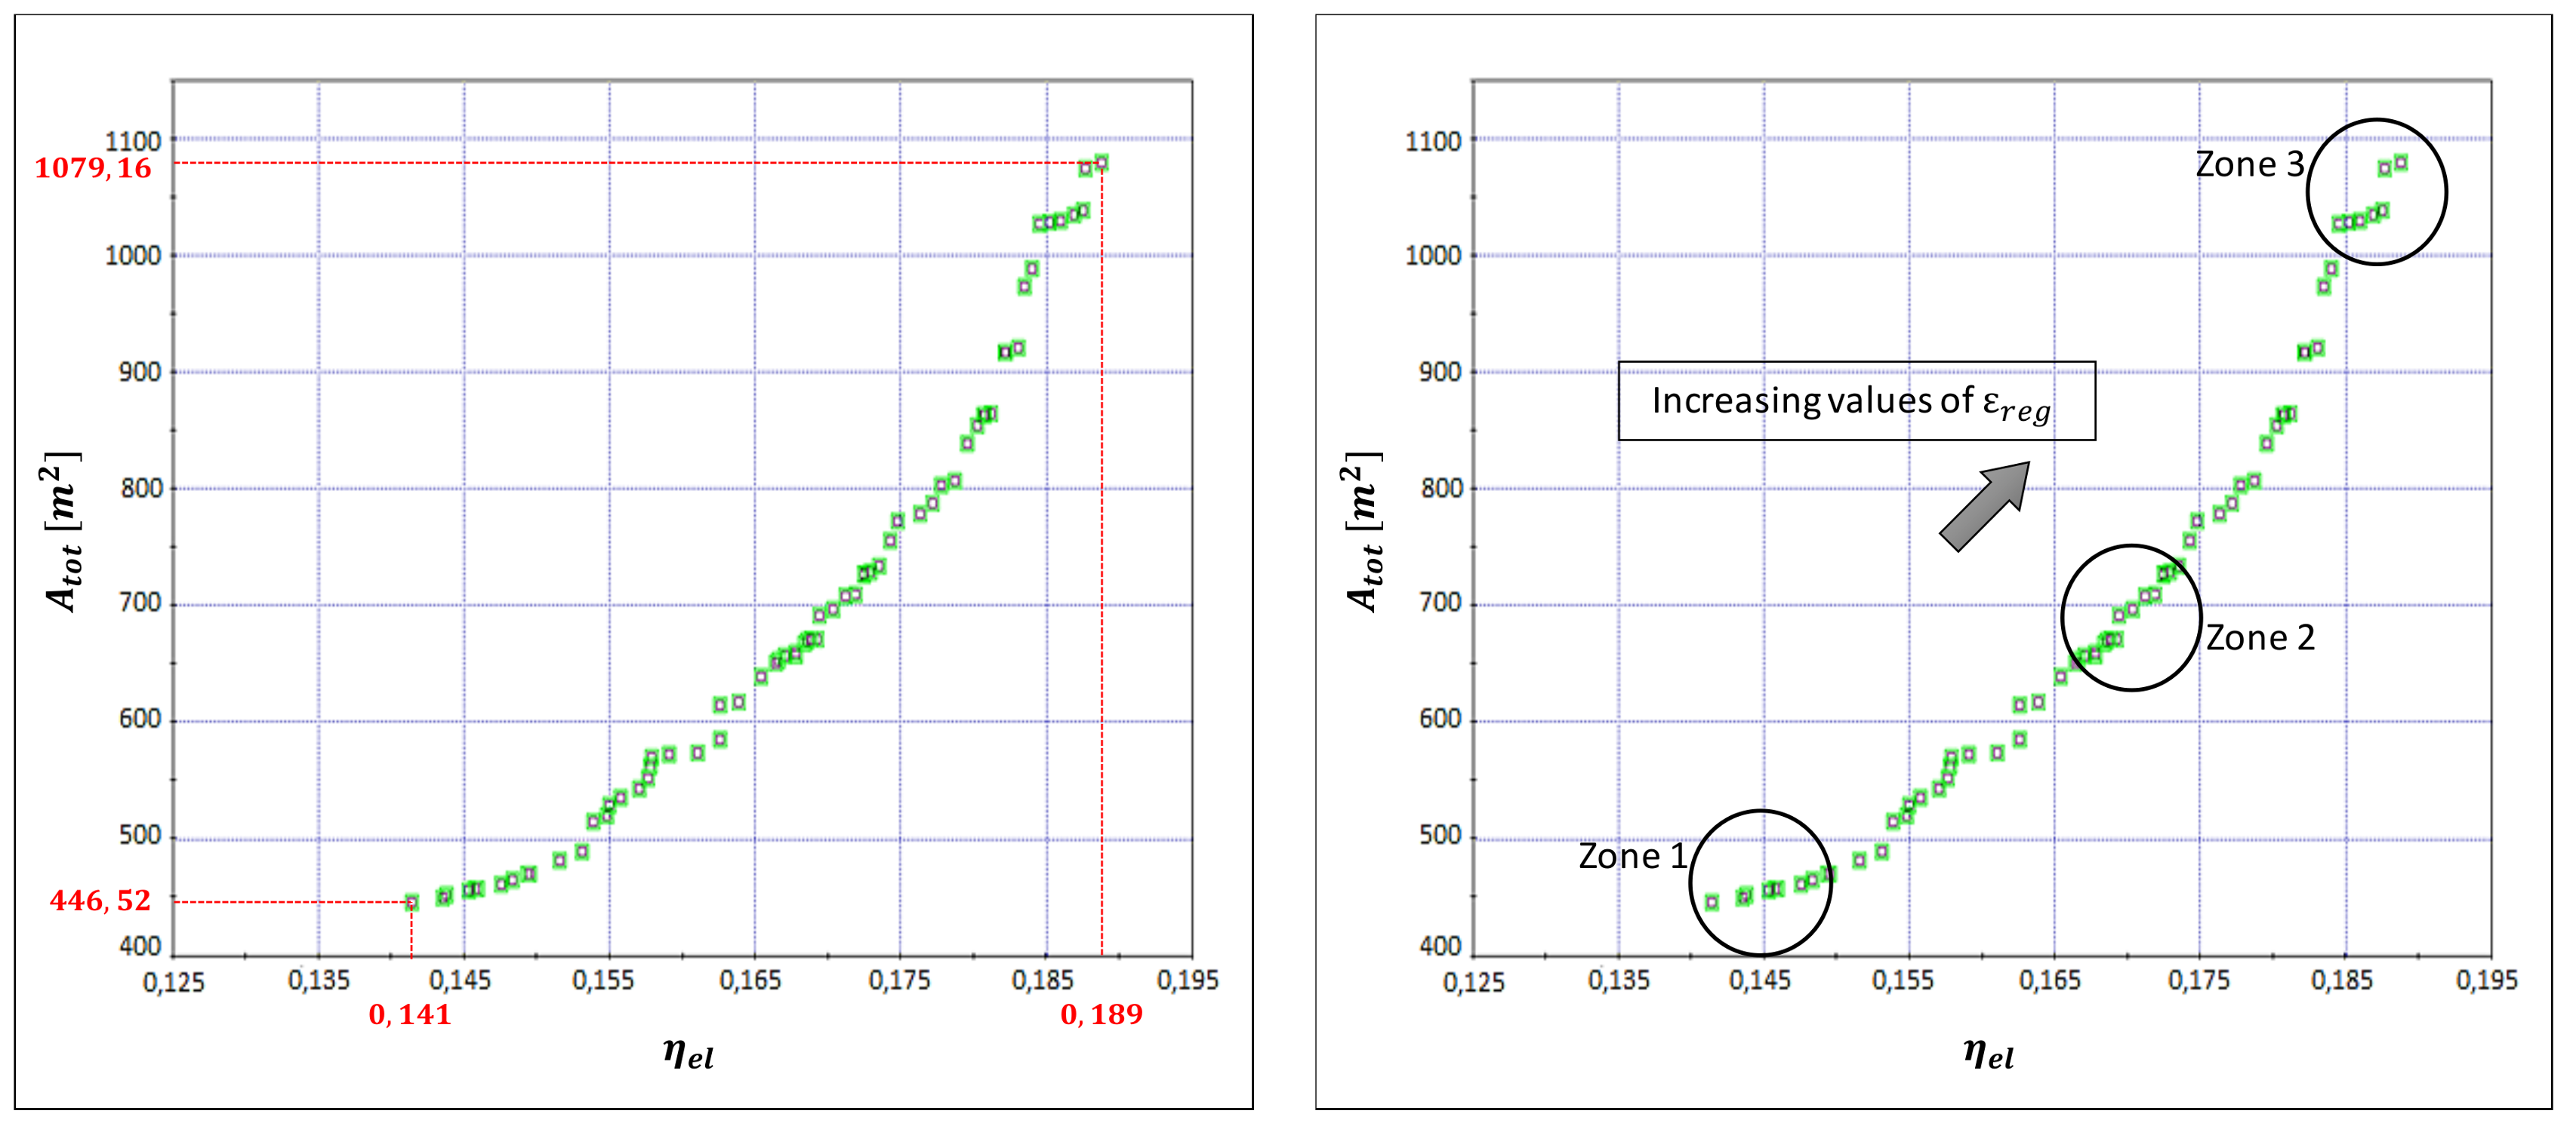2576x1126 pixels.
Task: Click the red 1079,16 label
Action: tap(93, 168)
